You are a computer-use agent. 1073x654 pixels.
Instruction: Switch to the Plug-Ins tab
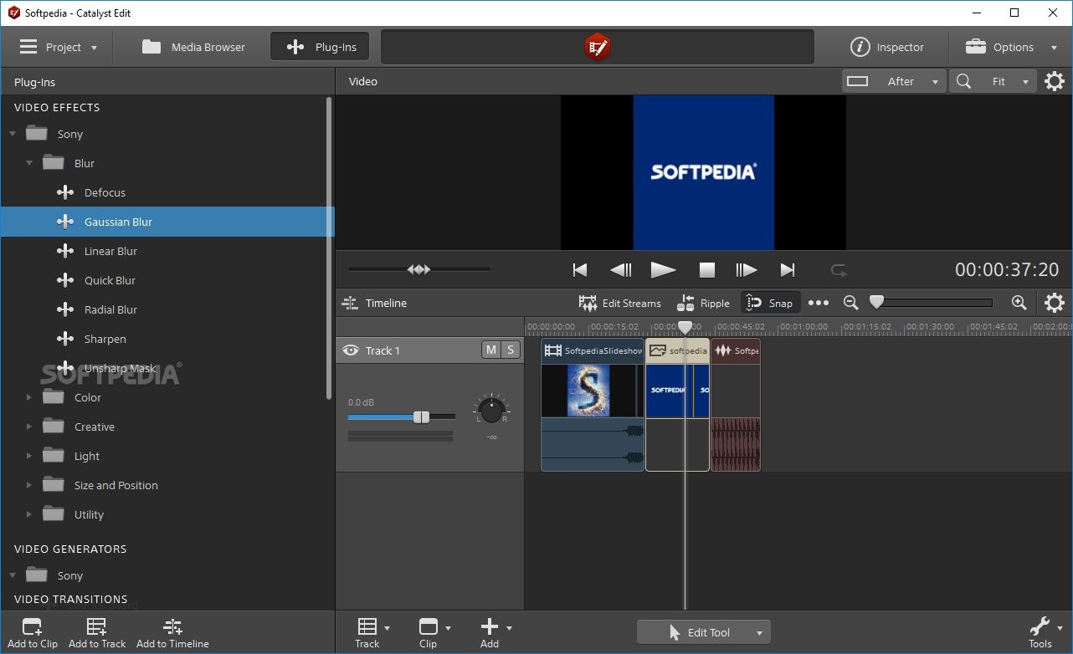click(321, 47)
